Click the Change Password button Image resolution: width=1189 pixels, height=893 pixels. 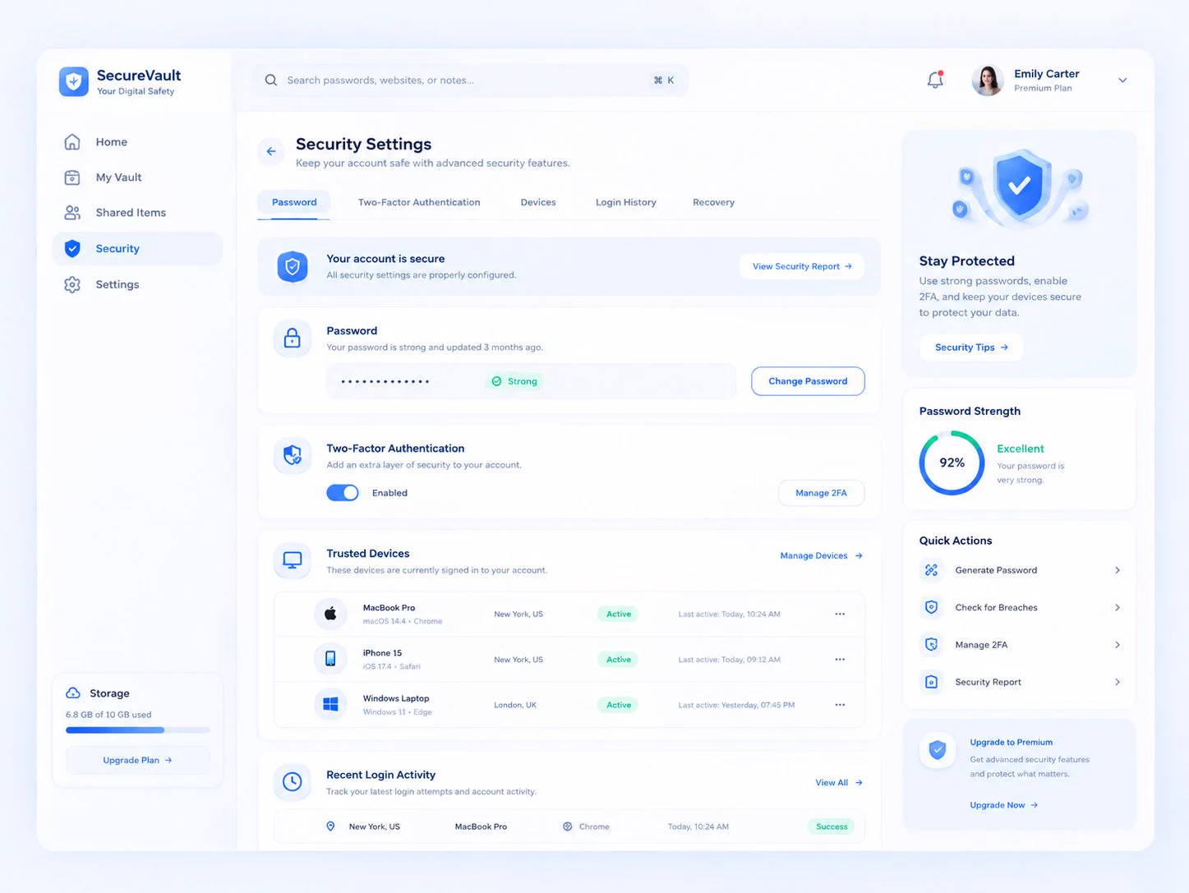pos(808,381)
